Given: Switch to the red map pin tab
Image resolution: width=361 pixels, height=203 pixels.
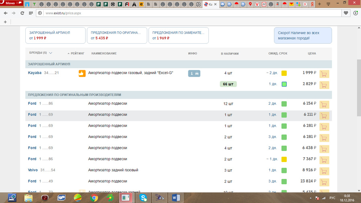Looking at the screenshot, I should tap(250, 4).
